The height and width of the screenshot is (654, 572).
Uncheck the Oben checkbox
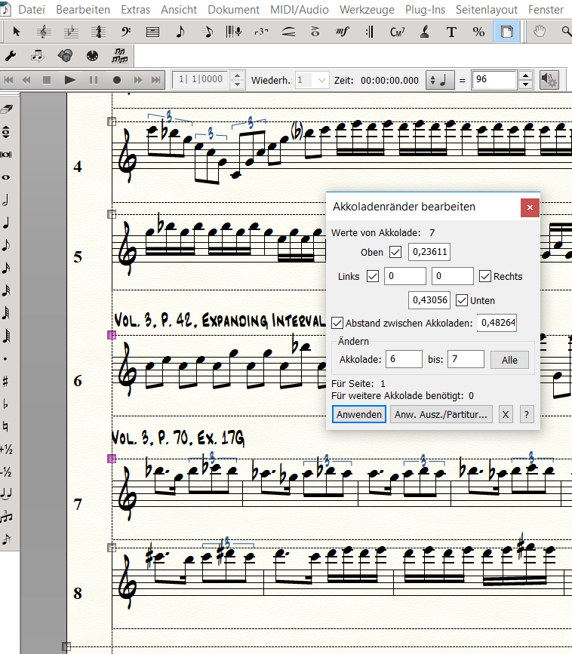coord(395,252)
